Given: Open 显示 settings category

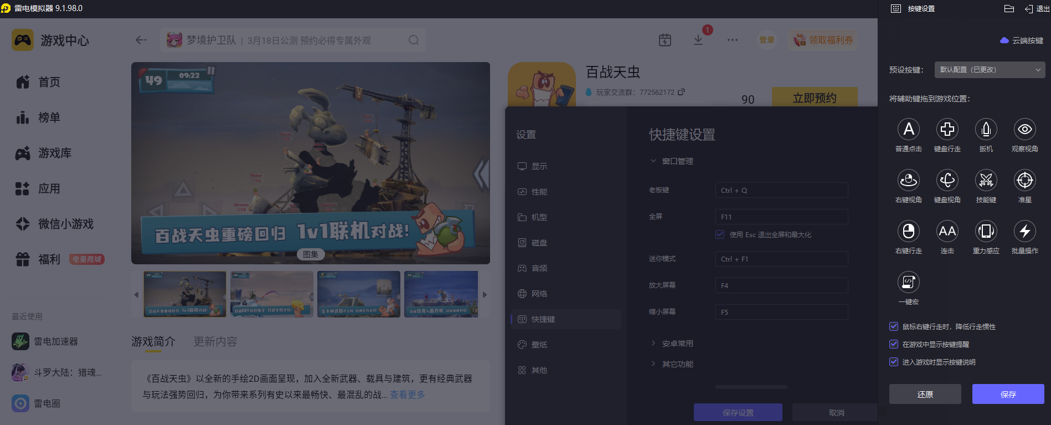Looking at the screenshot, I should point(565,166).
